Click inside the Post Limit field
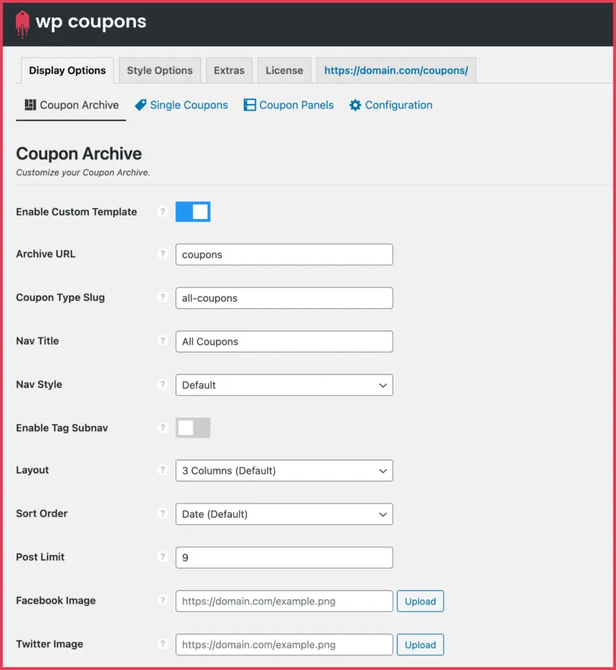Viewport: 616px width, 670px height. coord(283,557)
